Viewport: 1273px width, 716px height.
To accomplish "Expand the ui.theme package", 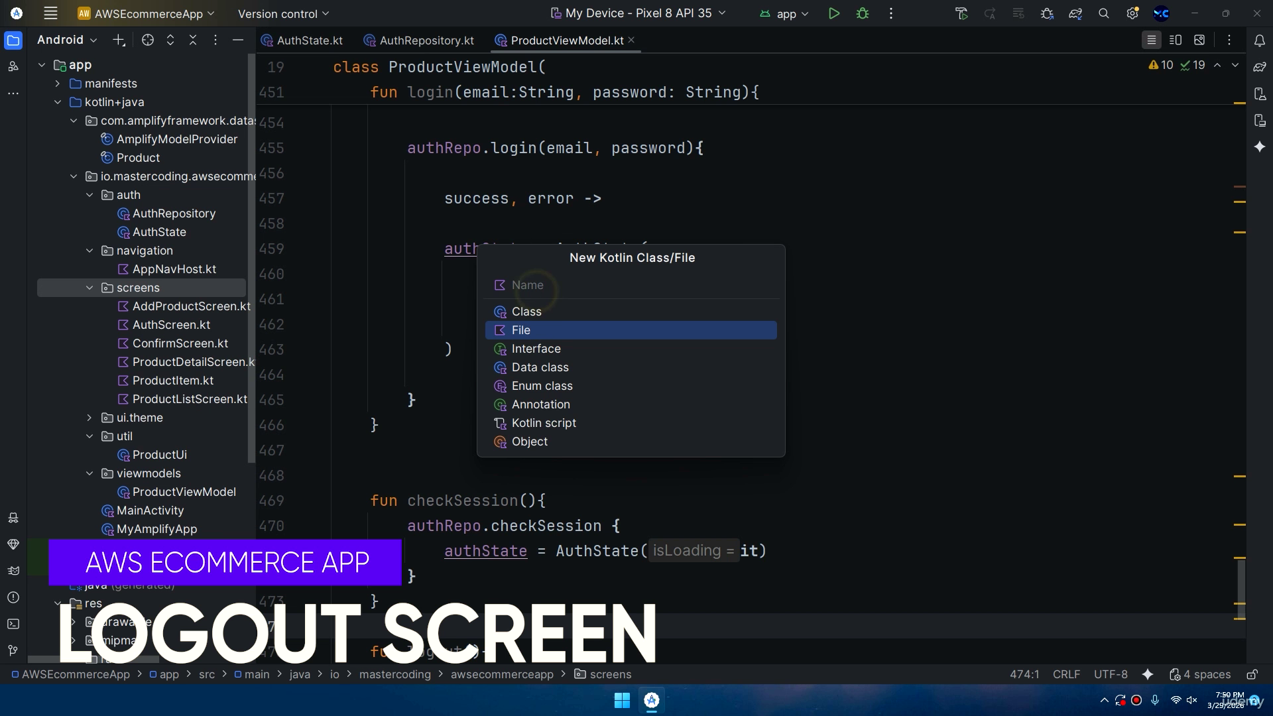I will pyautogui.click(x=89, y=418).
